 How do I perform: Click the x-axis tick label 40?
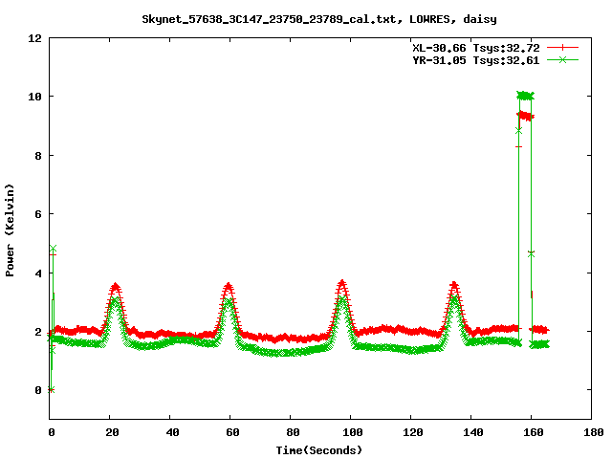click(170, 433)
